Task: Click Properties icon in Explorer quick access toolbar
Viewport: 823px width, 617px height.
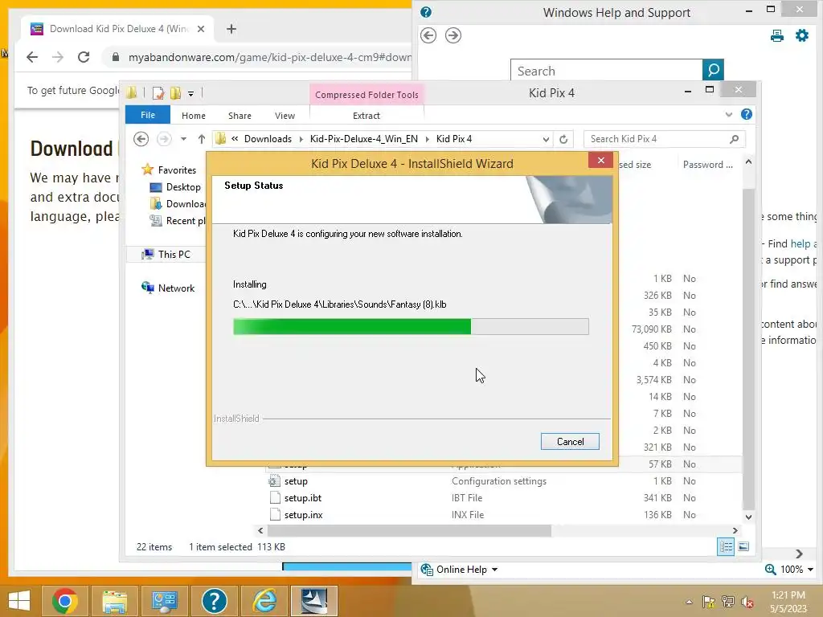Action: (x=158, y=93)
